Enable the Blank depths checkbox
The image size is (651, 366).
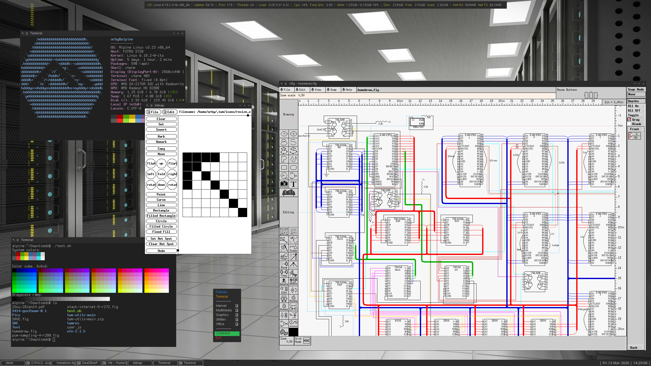(629, 124)
